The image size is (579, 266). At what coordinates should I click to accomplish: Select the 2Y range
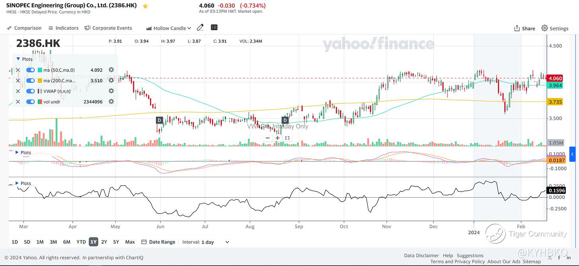(104, 242)
